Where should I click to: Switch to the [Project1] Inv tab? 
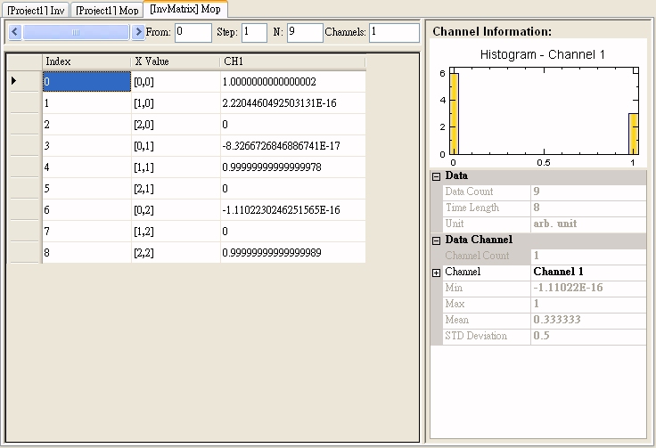pyautogui.click(x=36, y=9)
